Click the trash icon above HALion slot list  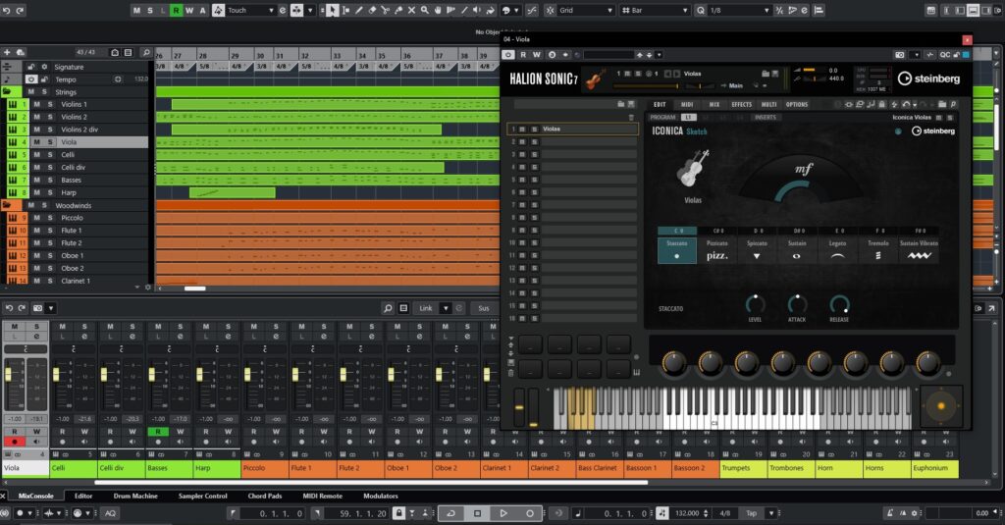coord(631,118)
